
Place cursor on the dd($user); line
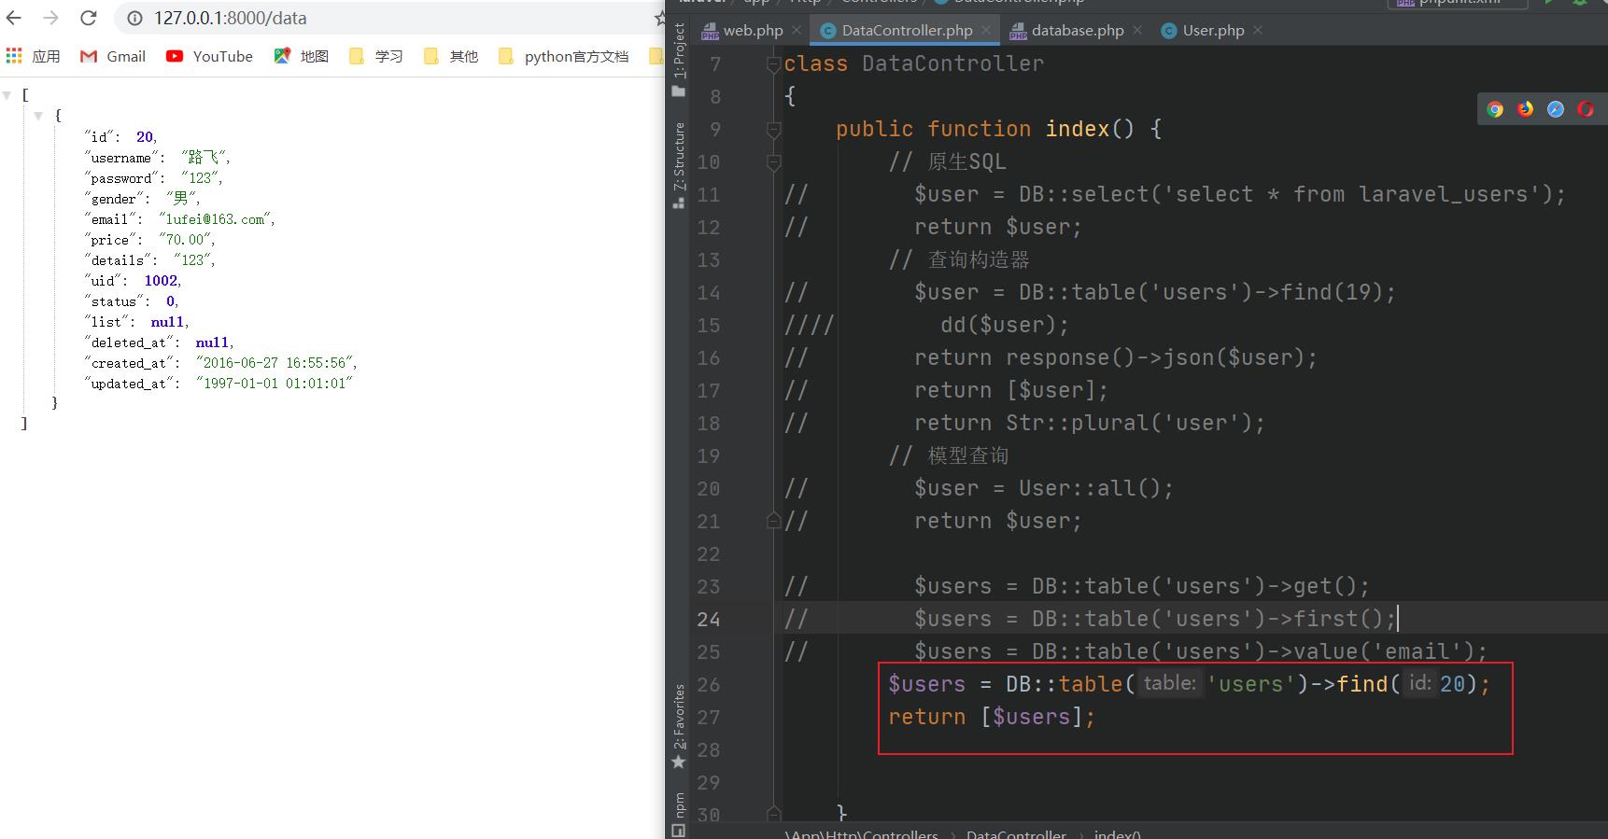(x=1005, y=325)
